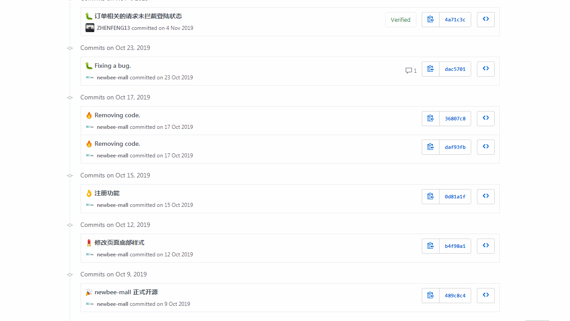570x321 pixels.
Task: Click newbee-mall author on 23 Oct commit
Action: point(113,78)
